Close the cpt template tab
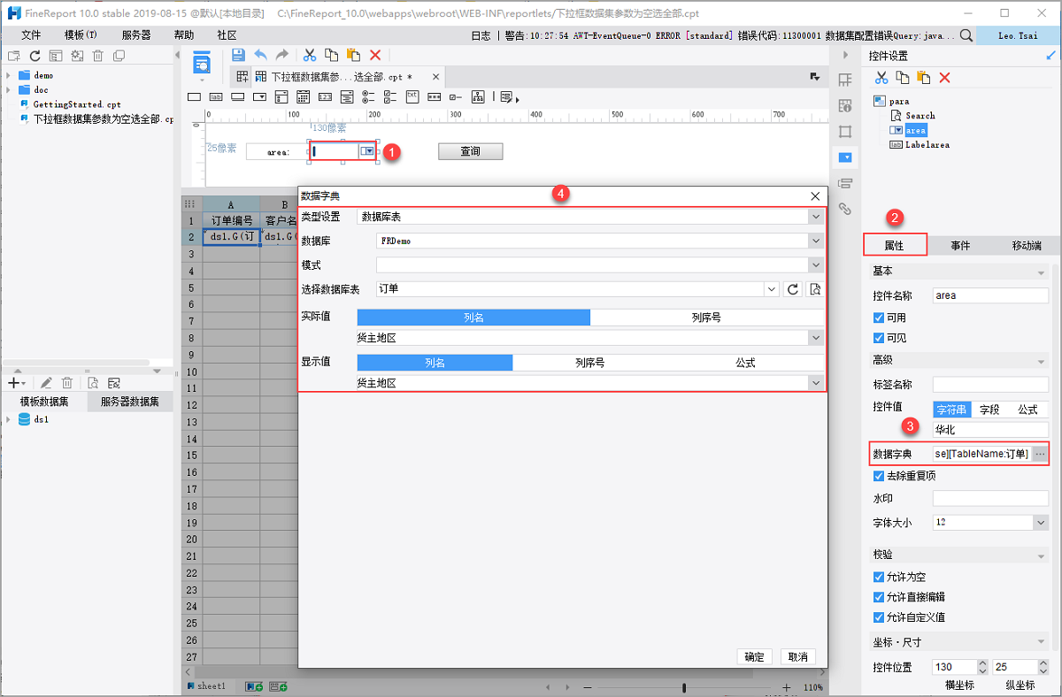Image resolution: width=1062 pixels, height=697 pixels. click(x=435, y=78)
